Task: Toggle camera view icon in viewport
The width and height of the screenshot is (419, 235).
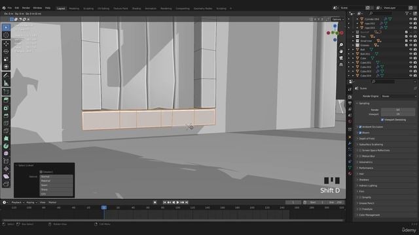Action: pyautogui.click(x=341, y=58)
